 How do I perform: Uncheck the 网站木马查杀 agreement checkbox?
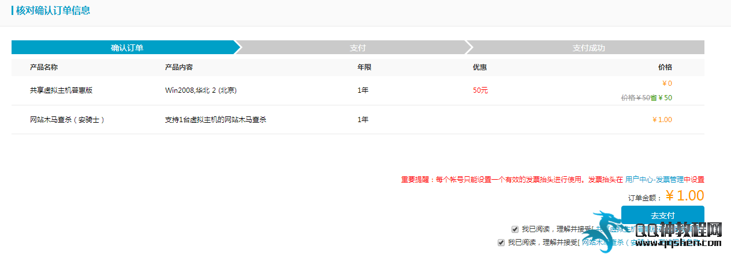coord(501,243)
